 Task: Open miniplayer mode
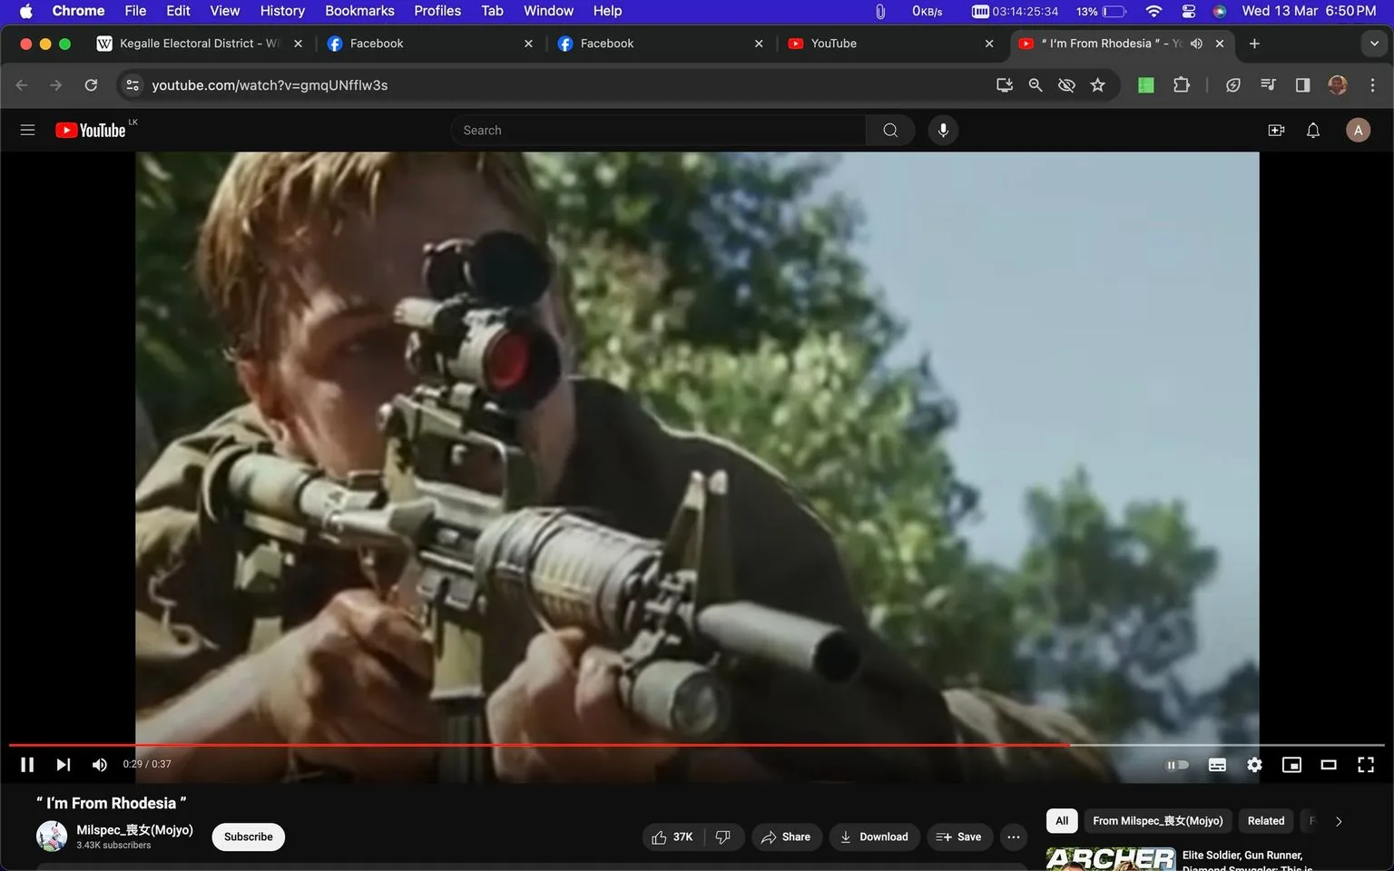point(1291,764)
